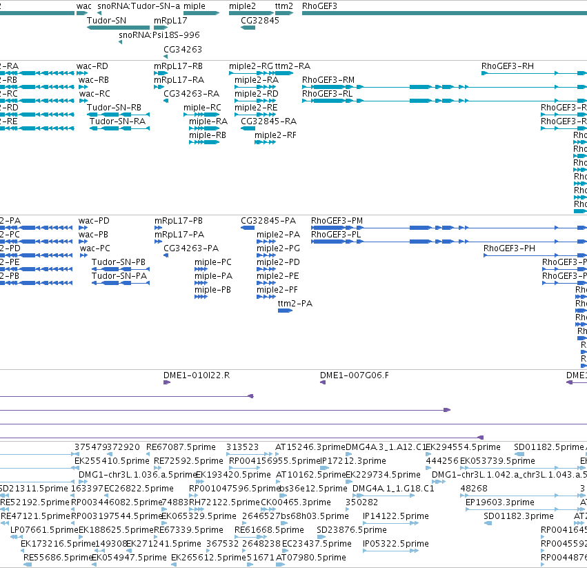The image size is (587, 568).
Task: Select the miple2-RG transcript label
Action: point(251,66)
